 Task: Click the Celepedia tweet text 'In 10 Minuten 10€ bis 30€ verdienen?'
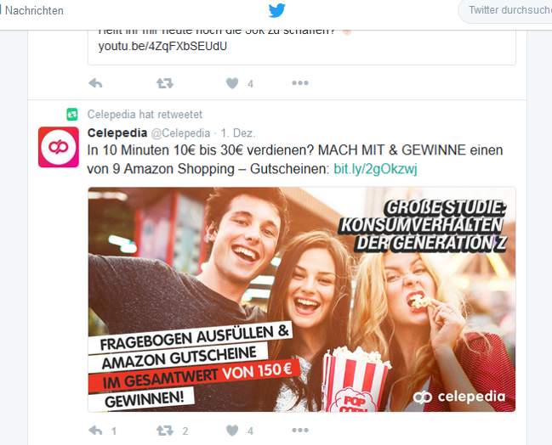click(x=201, y=150)
